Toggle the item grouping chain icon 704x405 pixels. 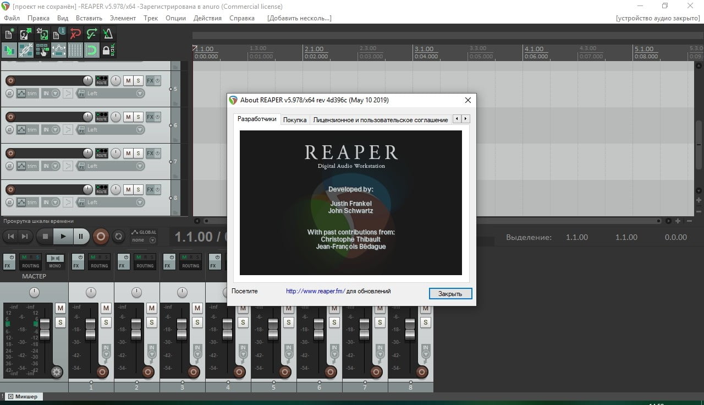26,50
